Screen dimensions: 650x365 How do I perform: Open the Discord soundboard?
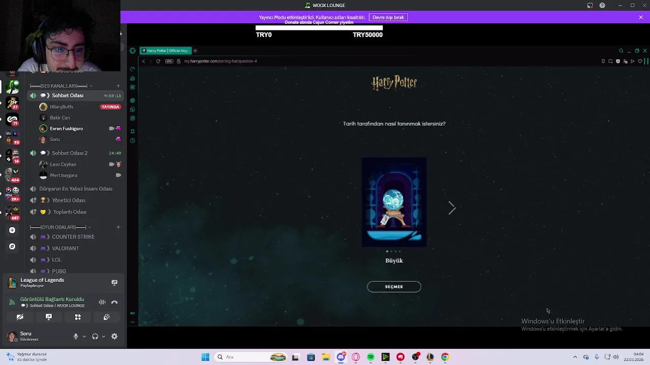pos(107,317)
